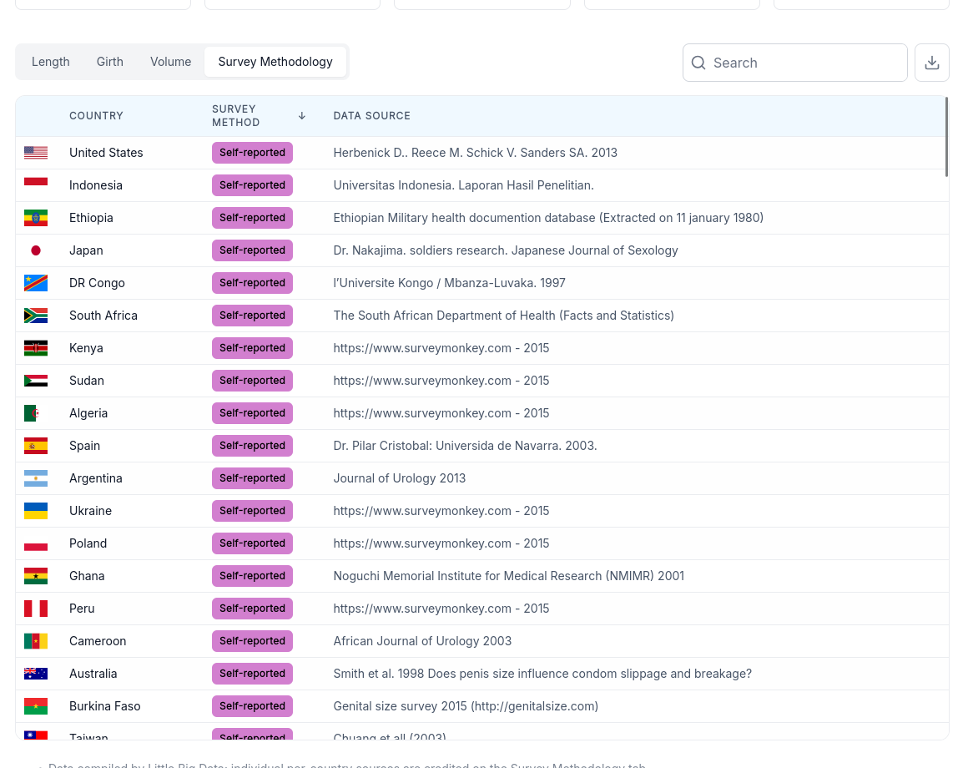Click the Japan flag icon
This screenshot has height=768, width=973.
pos(36,250)
